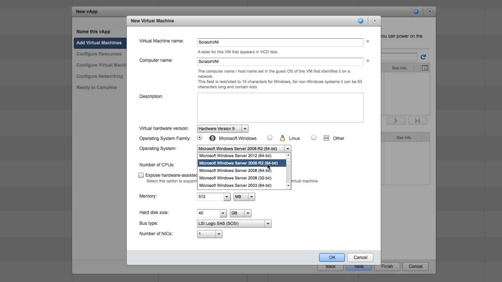Screen dimensions: 502x282
Task: Go to Configure Virtual Machines step
Action: pyautogui.click(x=101, y=65)
